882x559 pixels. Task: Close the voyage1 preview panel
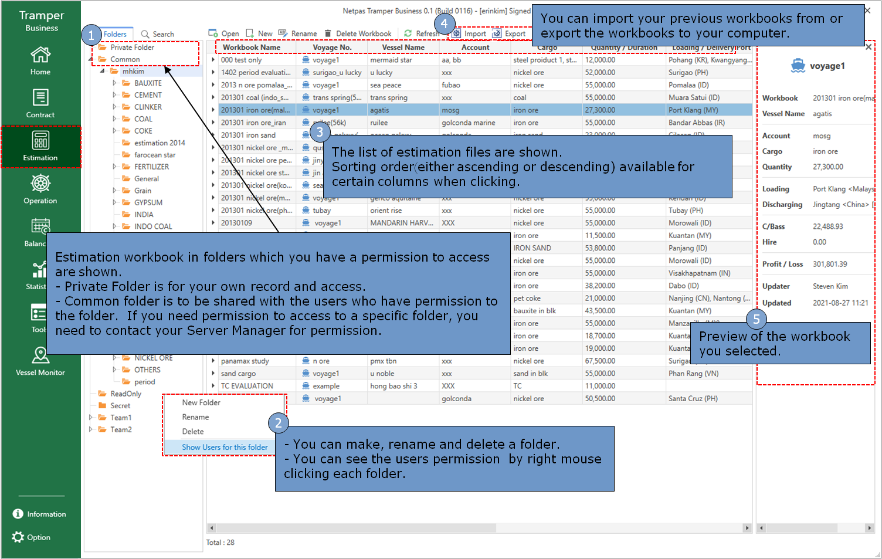coord(869,47)
